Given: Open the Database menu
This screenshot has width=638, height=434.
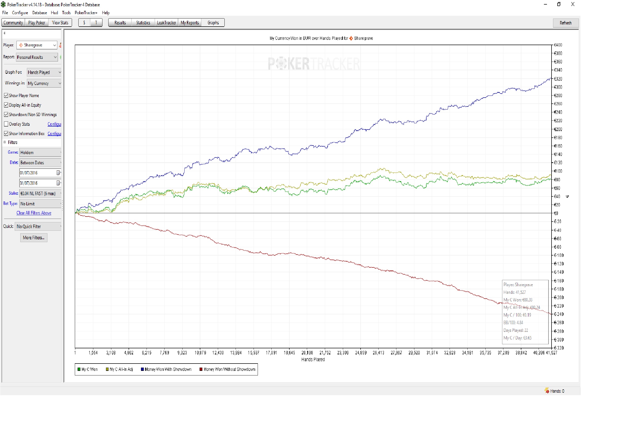Looking at the screenshot, I should pos(40,13).
